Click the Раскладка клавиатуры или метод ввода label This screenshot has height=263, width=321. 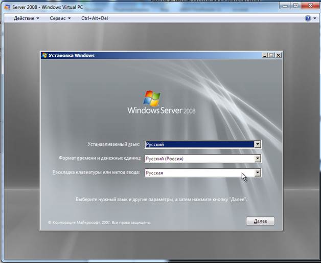(x=96, y=172)
